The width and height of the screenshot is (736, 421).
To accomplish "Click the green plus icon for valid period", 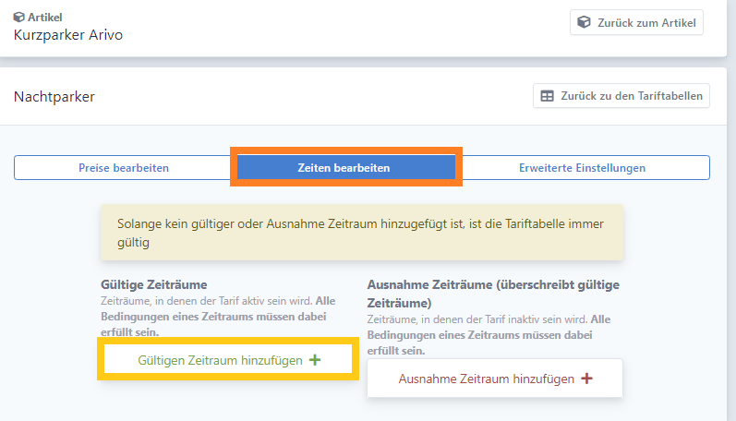I will pos(315,360).
